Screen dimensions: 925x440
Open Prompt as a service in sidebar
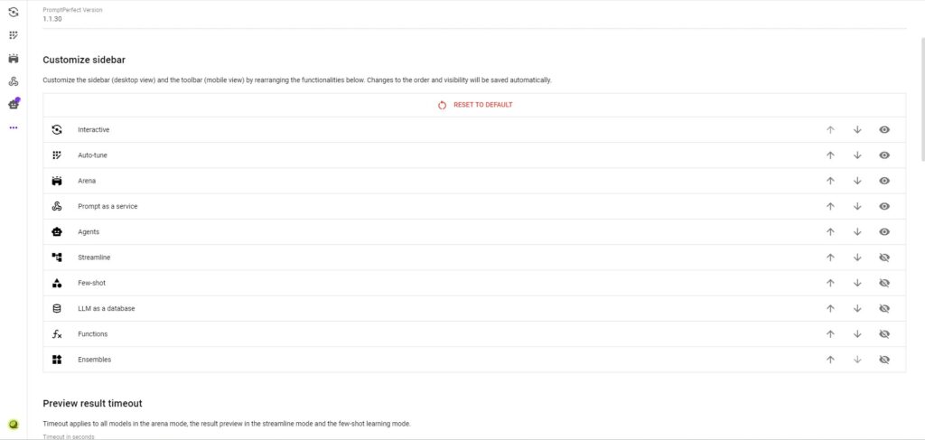13,81
